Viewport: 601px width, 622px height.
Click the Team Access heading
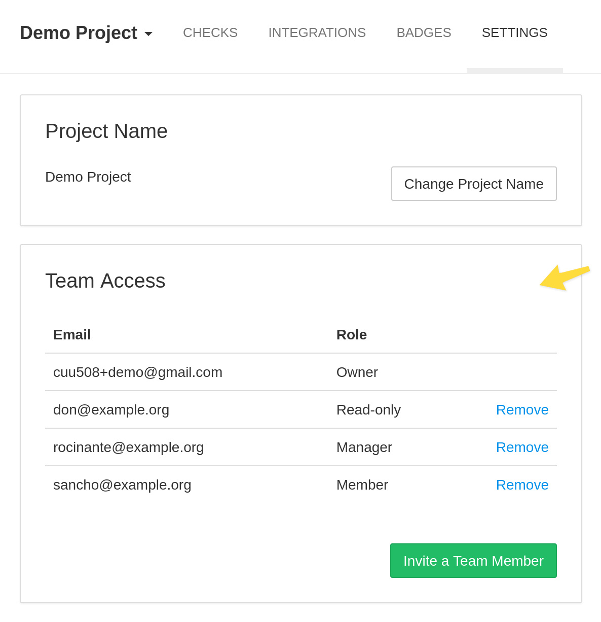[x=105, y=281]
